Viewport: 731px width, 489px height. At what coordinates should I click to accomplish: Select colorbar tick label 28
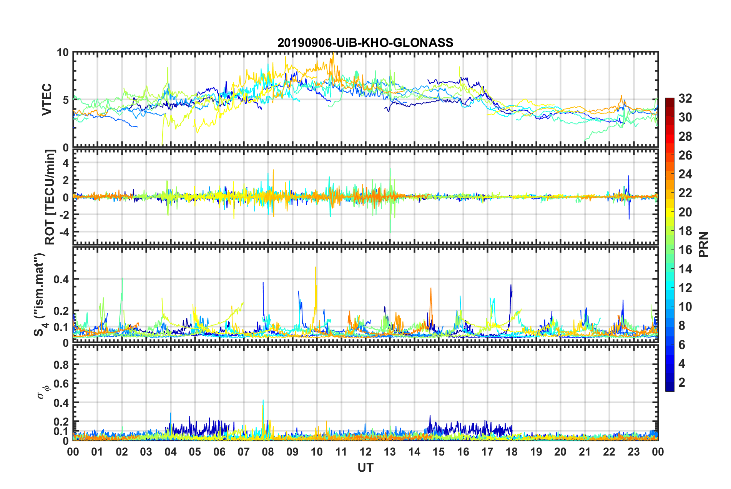(x=685, y=136)
